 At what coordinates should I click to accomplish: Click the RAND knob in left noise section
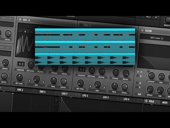coord(5,63)
